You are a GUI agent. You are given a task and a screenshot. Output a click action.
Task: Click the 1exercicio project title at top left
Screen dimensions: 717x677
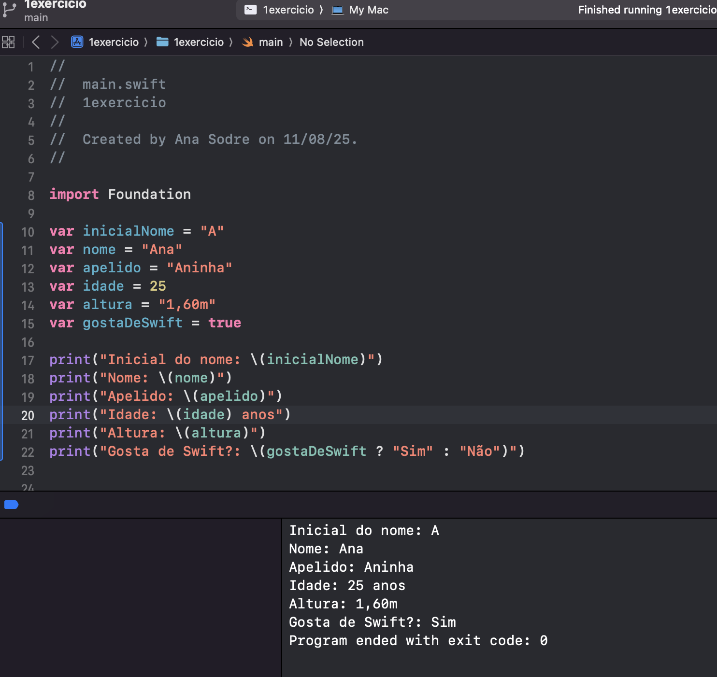pos(55,4)
